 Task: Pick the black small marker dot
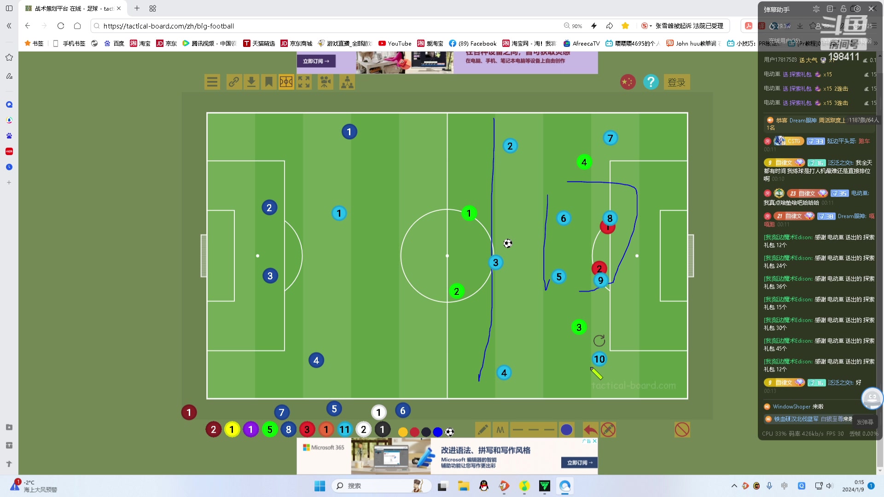[426, 432]
